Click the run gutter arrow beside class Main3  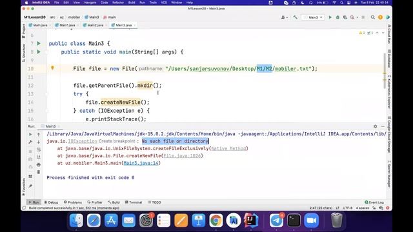click(39, 43)
